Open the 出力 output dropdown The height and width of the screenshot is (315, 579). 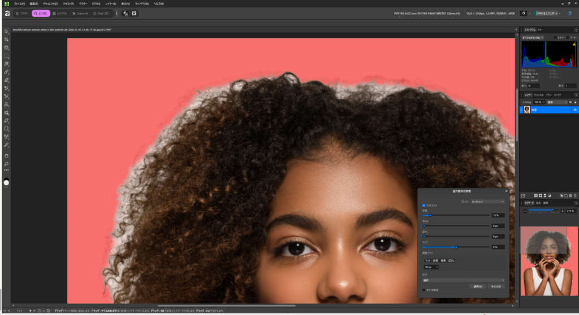click(463, 279)
